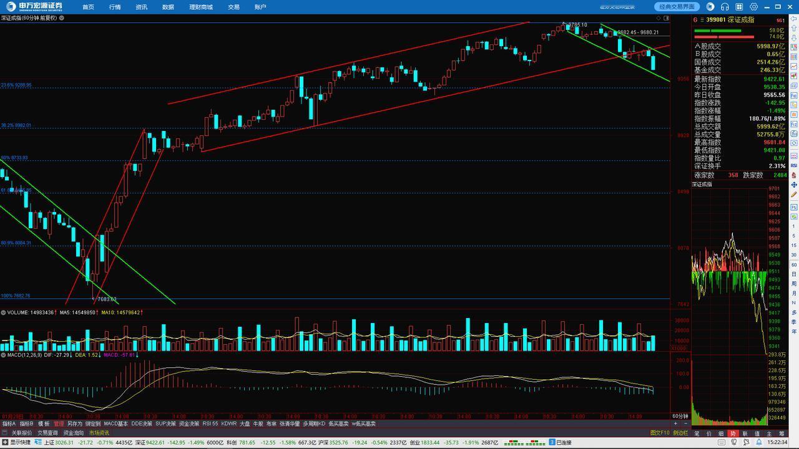Switch to the SUP决策 template
The image size is (799, 449).
[166, 424]
